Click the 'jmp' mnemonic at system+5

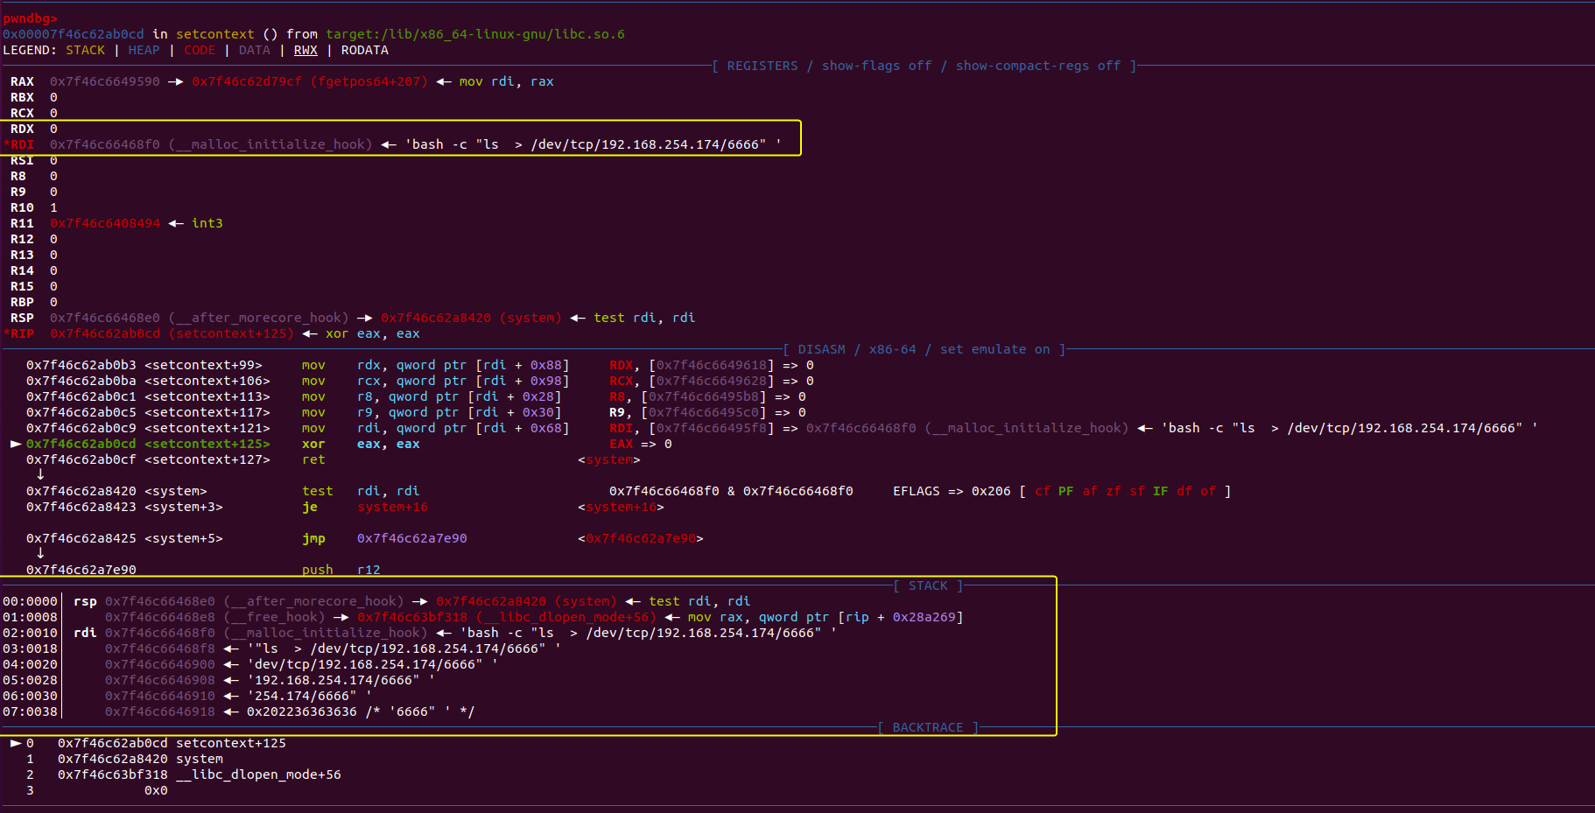(313, 538)
